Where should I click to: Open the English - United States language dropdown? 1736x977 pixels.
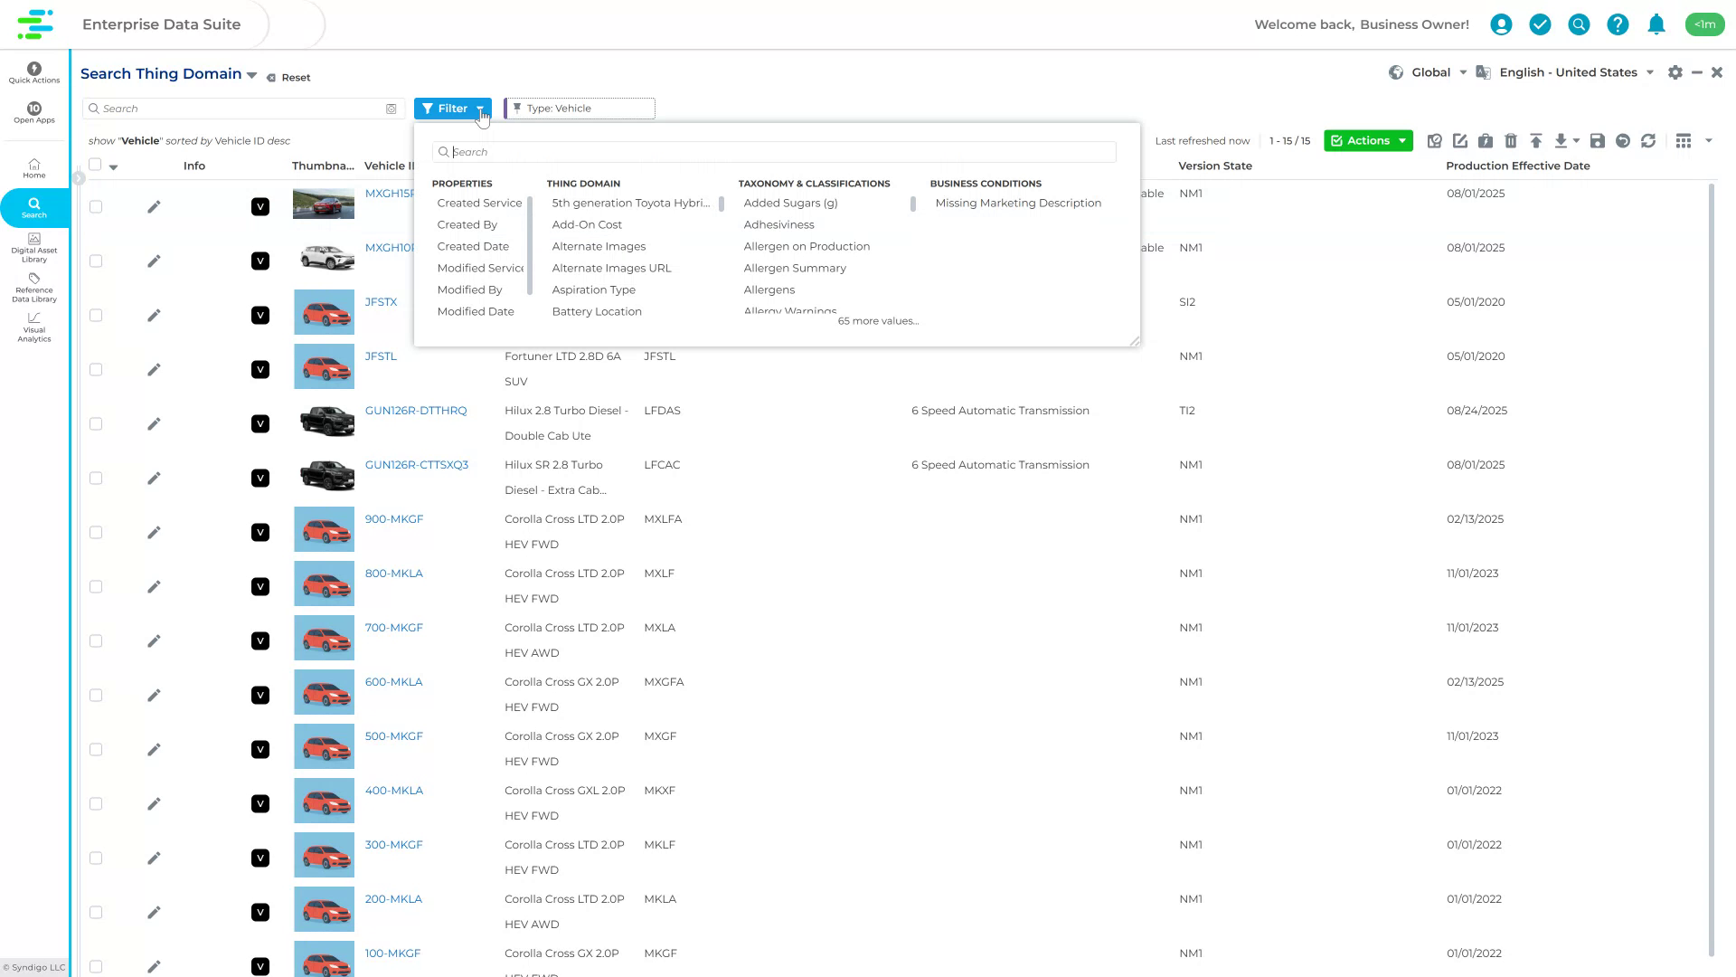click(x=1573, y=72)
